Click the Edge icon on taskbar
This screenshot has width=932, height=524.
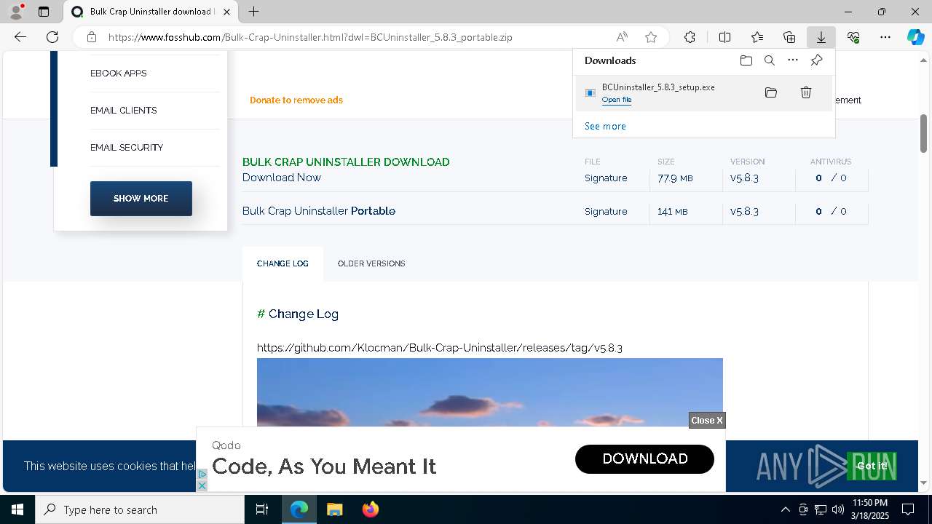click(x=299, y=509)
